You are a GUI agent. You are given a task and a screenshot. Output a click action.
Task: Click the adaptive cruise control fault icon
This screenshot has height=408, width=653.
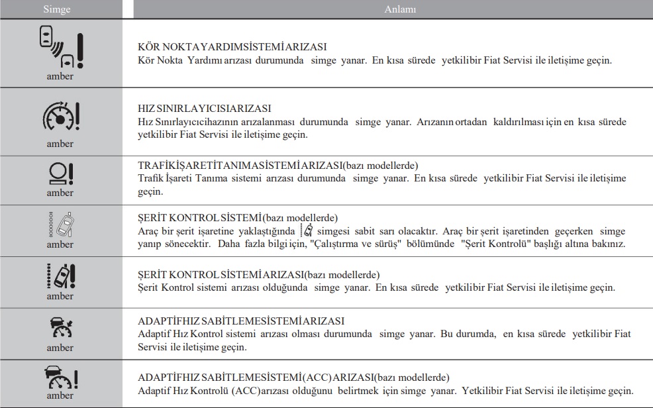61,327
